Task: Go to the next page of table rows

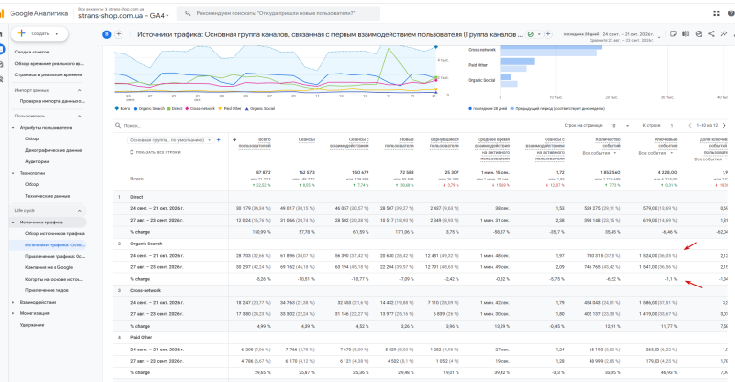Action: 724,126
